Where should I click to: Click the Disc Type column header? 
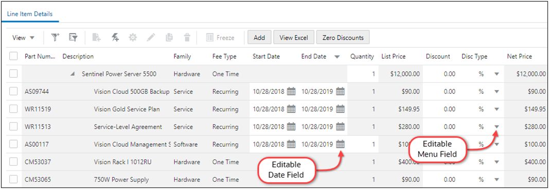click(x=474, y=57)
